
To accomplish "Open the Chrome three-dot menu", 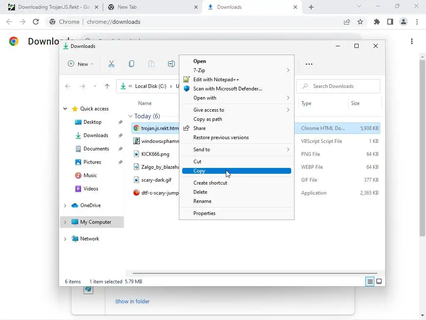I will (x=417, y=22).
